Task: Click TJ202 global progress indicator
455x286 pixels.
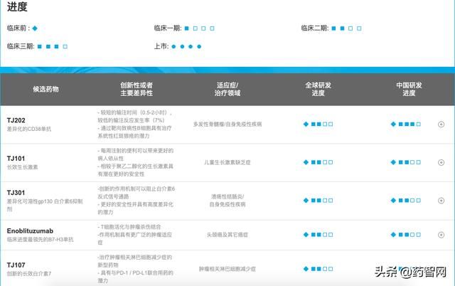Action: (318, 124)
